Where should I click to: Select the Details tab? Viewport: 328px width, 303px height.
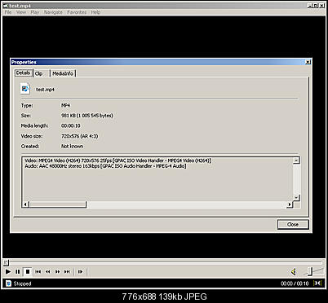tap(23, 72)
